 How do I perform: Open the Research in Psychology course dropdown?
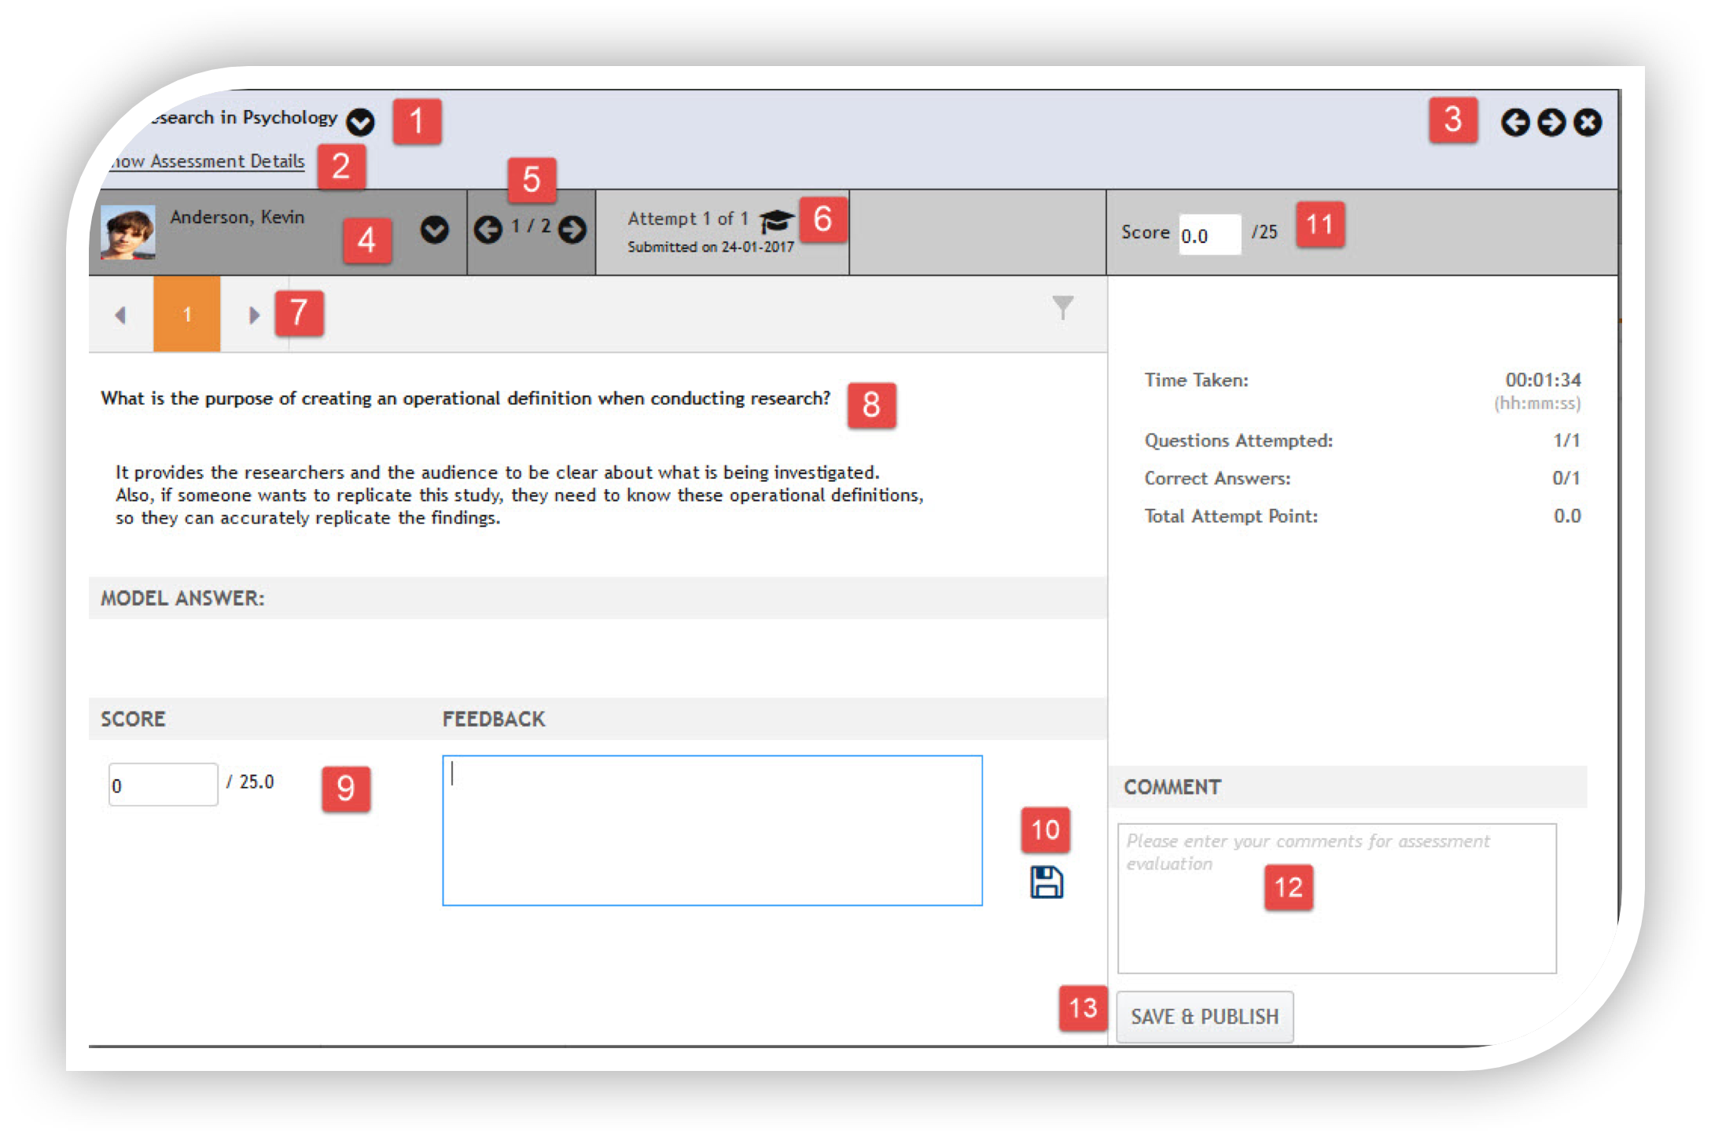(x=360, y=123)
